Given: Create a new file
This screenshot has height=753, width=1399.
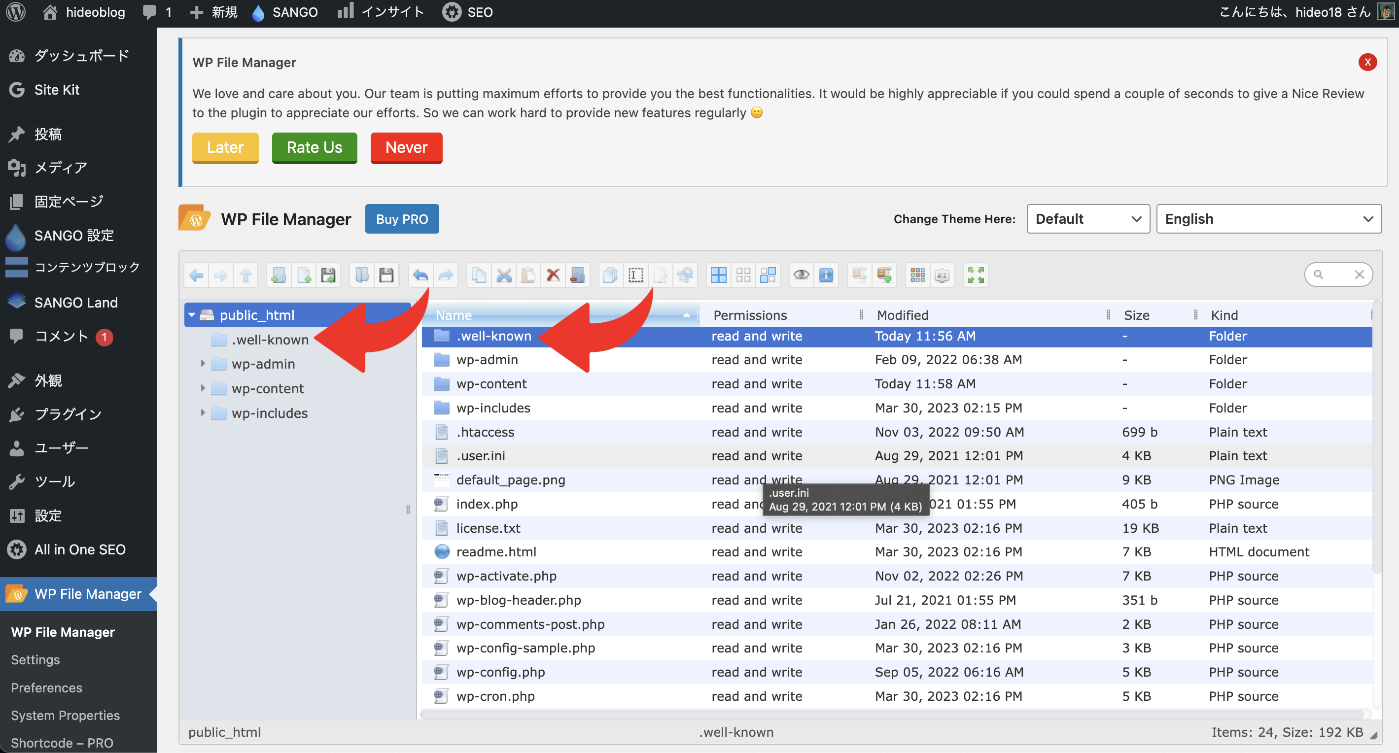Looking at the screenshot, I should pyautogui.click(x=304, y=275).
